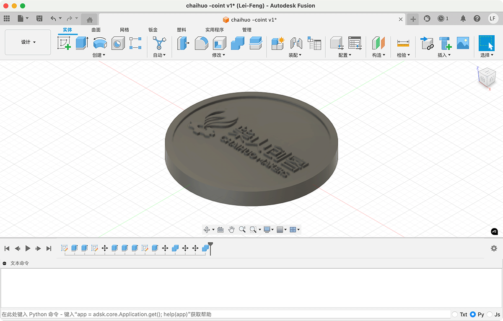Click the Undo arrow
503x321 pixels.
[x=53, y=18]
